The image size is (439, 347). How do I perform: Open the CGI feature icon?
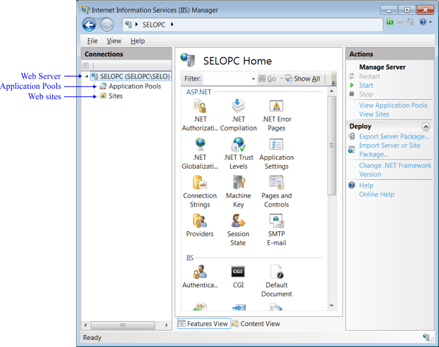coord(238,271)
